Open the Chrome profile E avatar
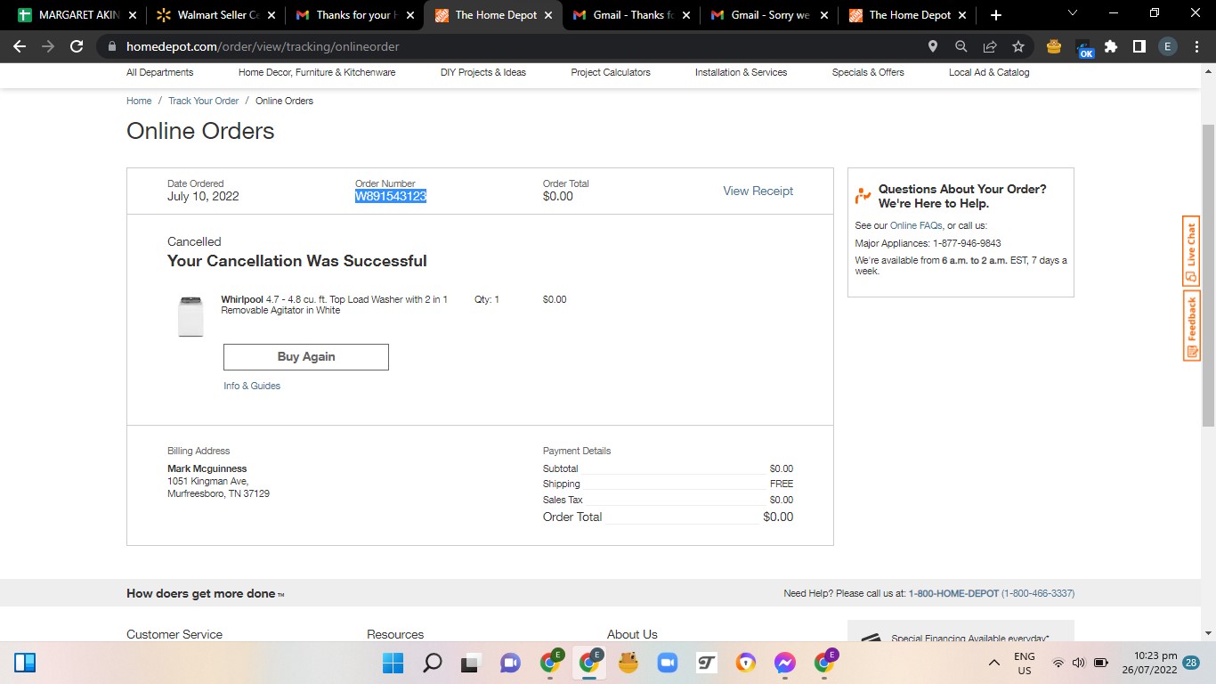Image resolution: width=1216 pixels, height=684 pixels. click(1168, 46)
